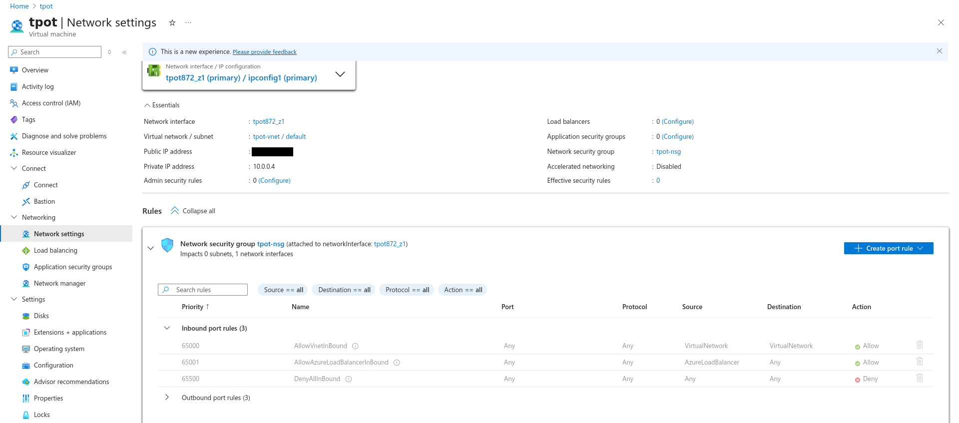
Task: Open the more options ellipsis in header
Action: [x=188, y=22]
